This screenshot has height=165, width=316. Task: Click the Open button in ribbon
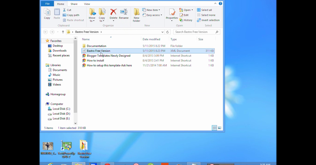click(x=186, y=10)
